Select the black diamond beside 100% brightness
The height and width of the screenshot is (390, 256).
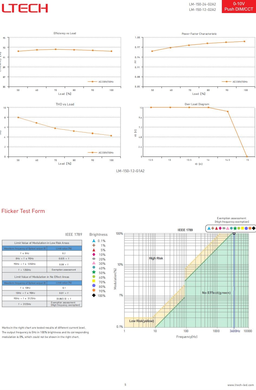click(x=94, y=295)
